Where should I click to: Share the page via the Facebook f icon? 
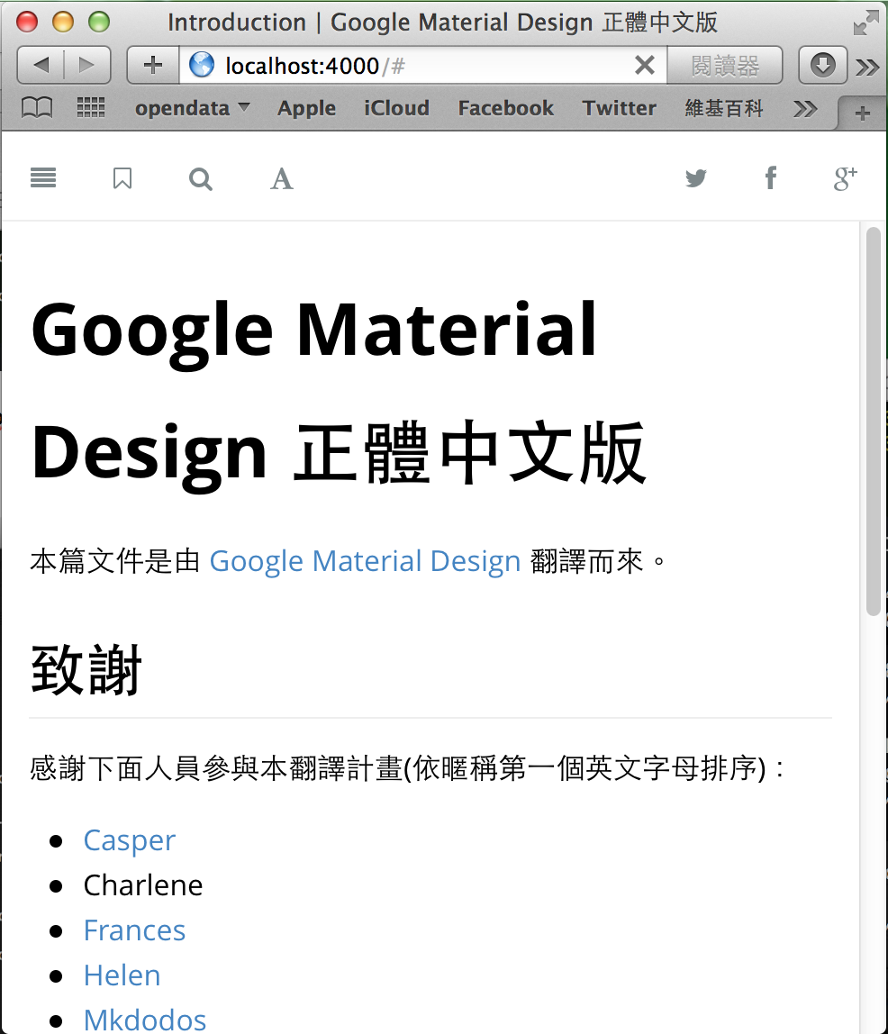coord(771,178)
